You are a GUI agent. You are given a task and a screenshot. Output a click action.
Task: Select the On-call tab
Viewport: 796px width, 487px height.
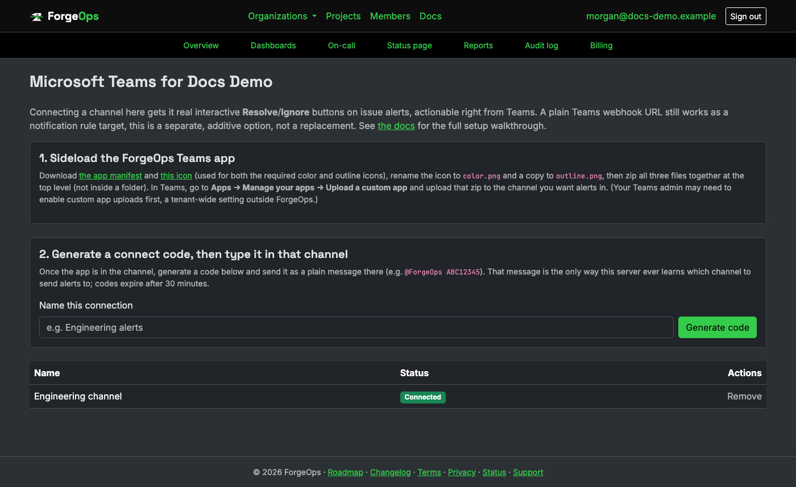tap(341, 45)
